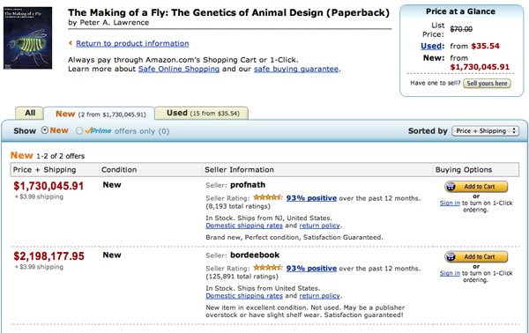Switch to the Used offers tab
The height and width of the screenshot is (333, 529).
202,113
